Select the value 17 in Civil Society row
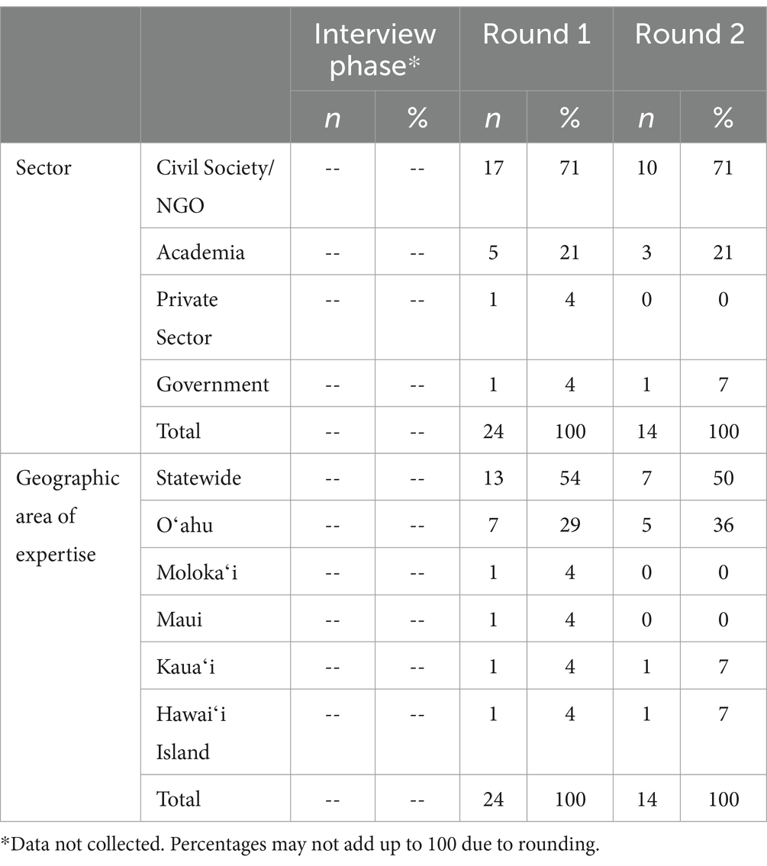 [x=493, y=168]
